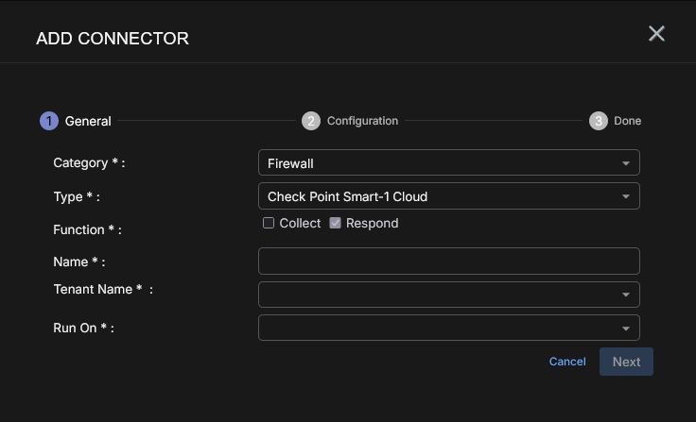Click the Tenant Name dropdown arrow
This screenshot has width=696, height=422.
pos(626,295)
